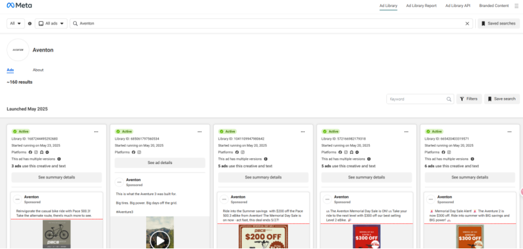Open three-dot menu on ad 685061797560534
523x249 pixels.
[x=200, y=131]
